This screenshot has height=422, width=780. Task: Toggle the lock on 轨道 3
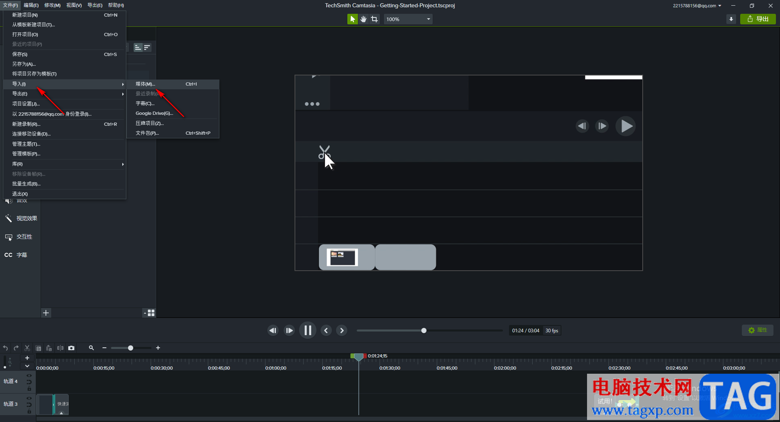click(x=29, y=411)
